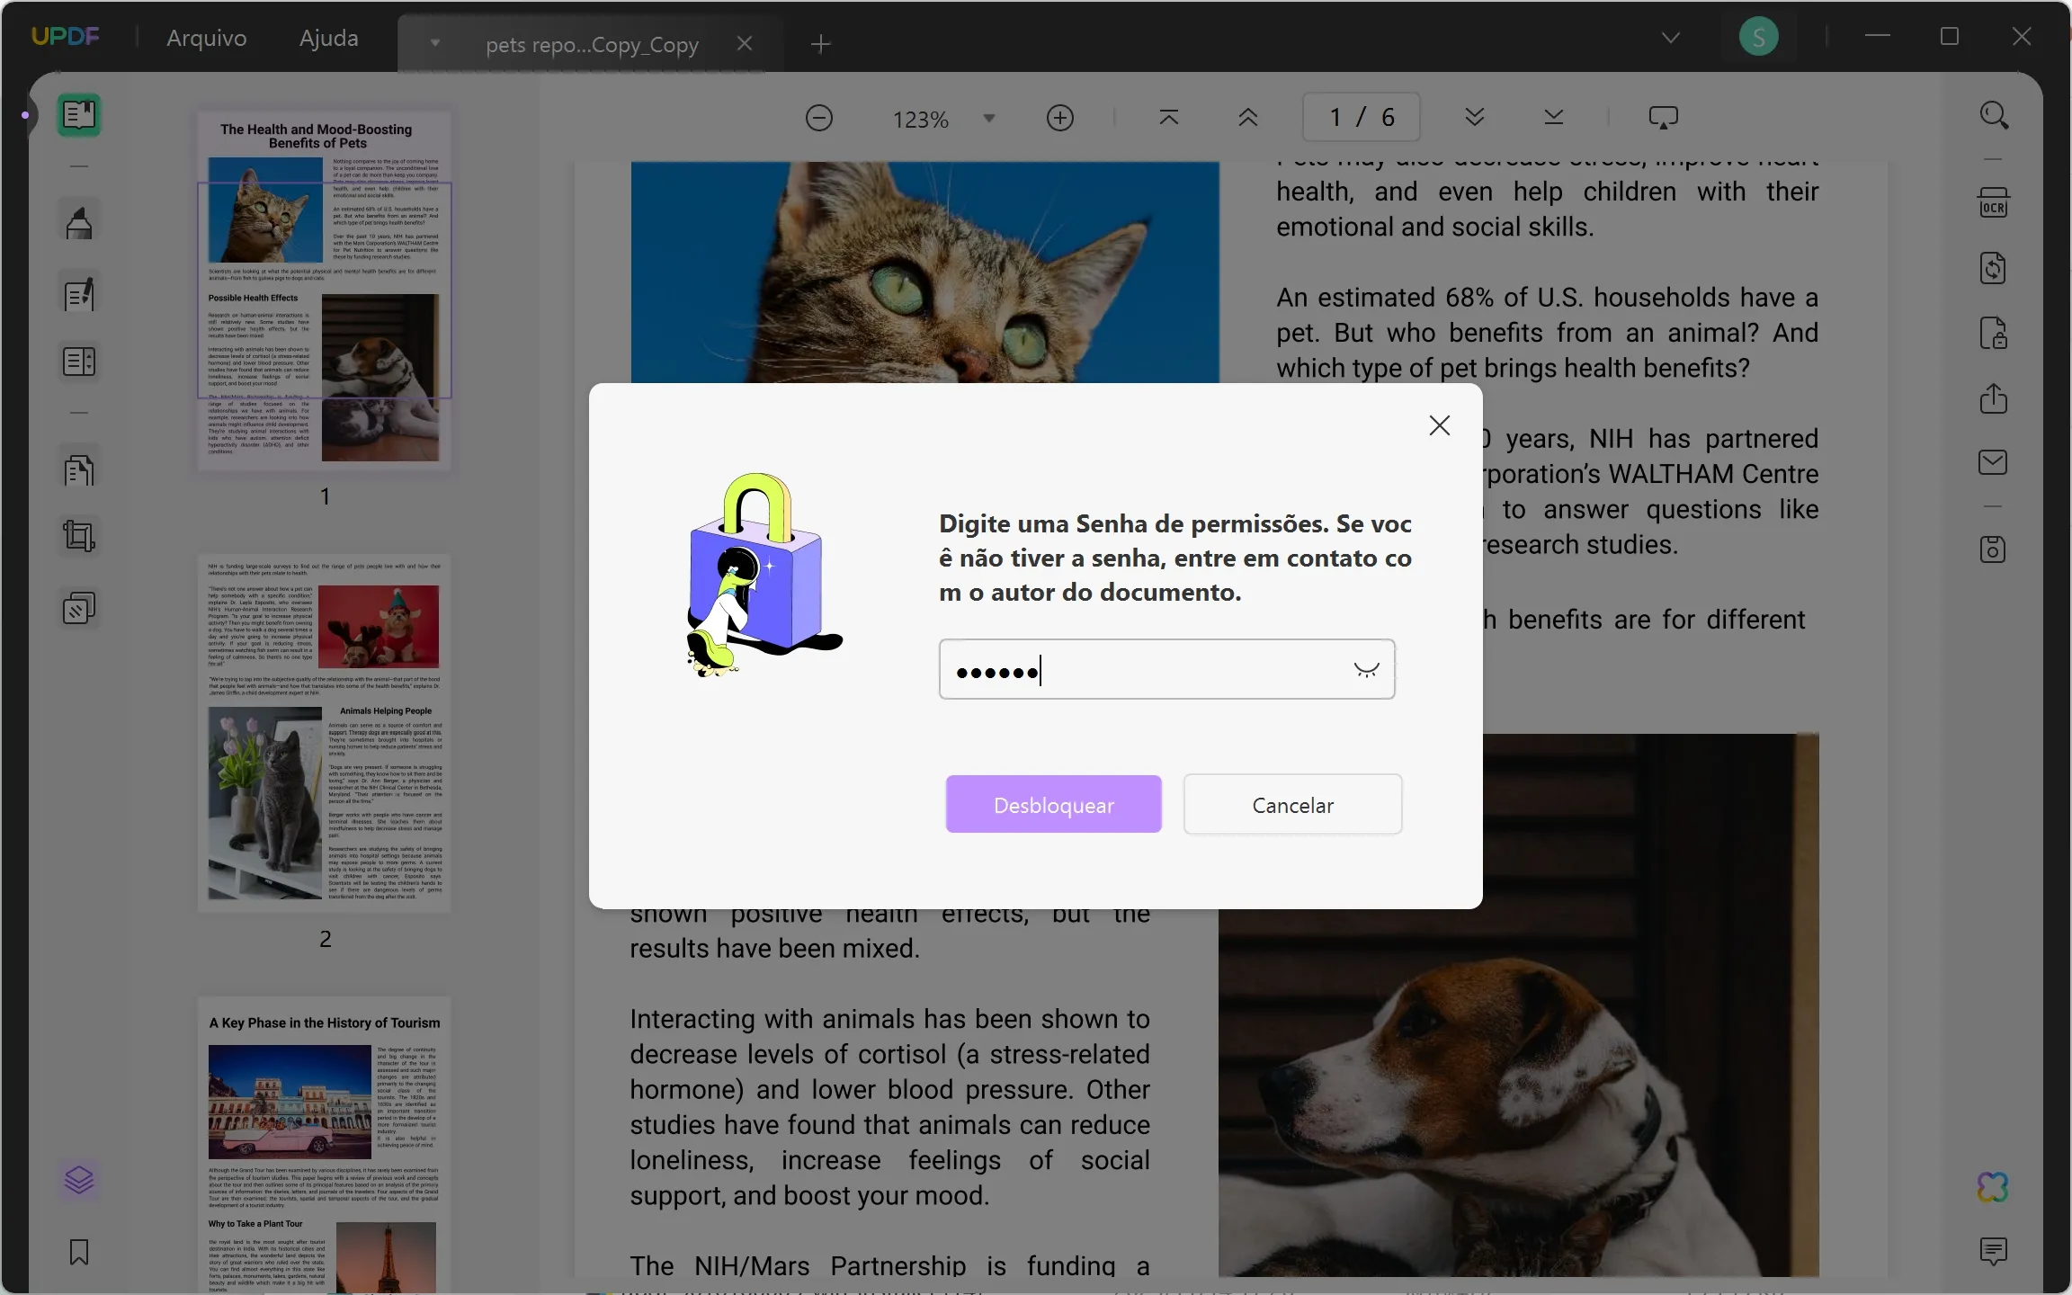Viewport: 2072px width, 1295px height.
Task: Open the zoom level dropdown
Action: pyautogui.click(x=989, y=118)
